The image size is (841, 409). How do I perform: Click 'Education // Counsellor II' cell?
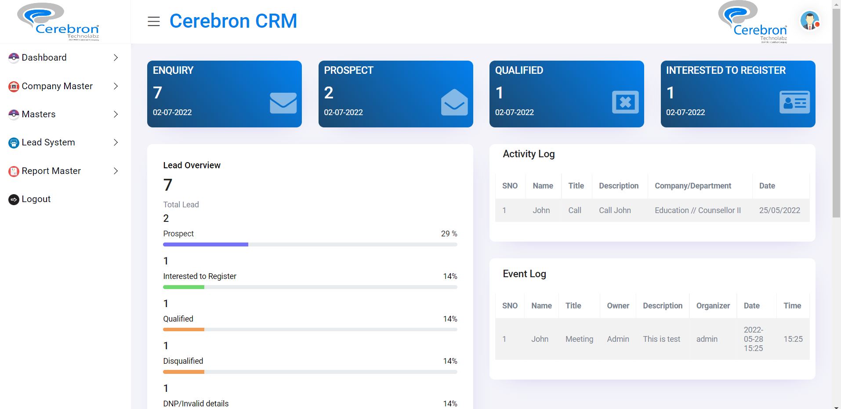[698, 210]
